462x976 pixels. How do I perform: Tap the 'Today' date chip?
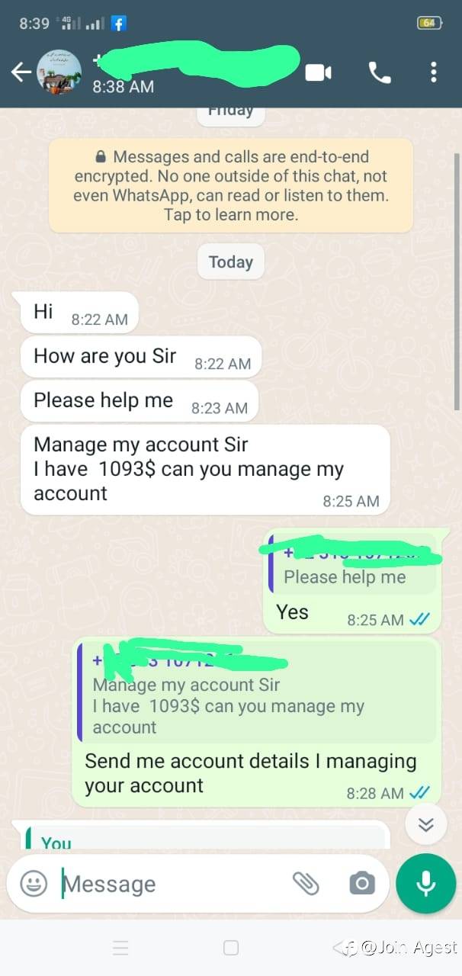pyautogui.click(x=231, y=262)
